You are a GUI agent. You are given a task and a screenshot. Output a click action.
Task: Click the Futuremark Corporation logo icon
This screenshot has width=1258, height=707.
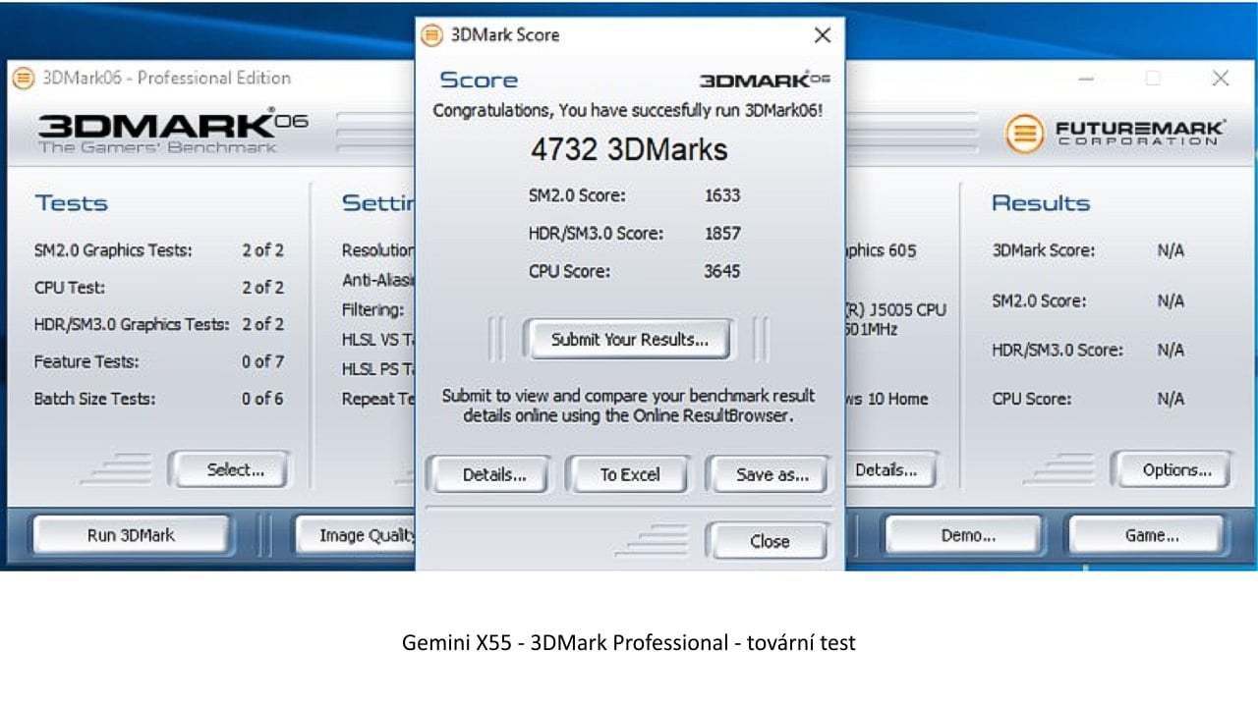[x=1023, y=133]
